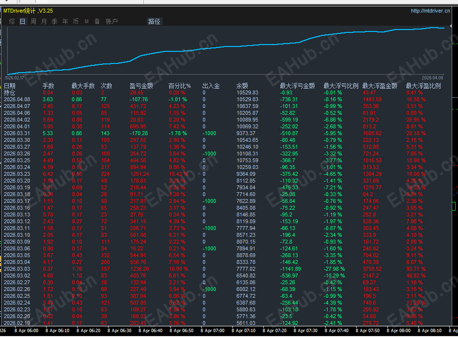Open the mtdriver.cn website link
Image resolution: width=458 pixels, height=337 pixels.
[x=430, y=11]
